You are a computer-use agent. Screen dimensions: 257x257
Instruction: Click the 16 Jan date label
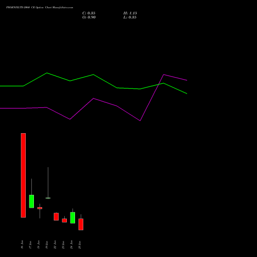pos(22,245)
